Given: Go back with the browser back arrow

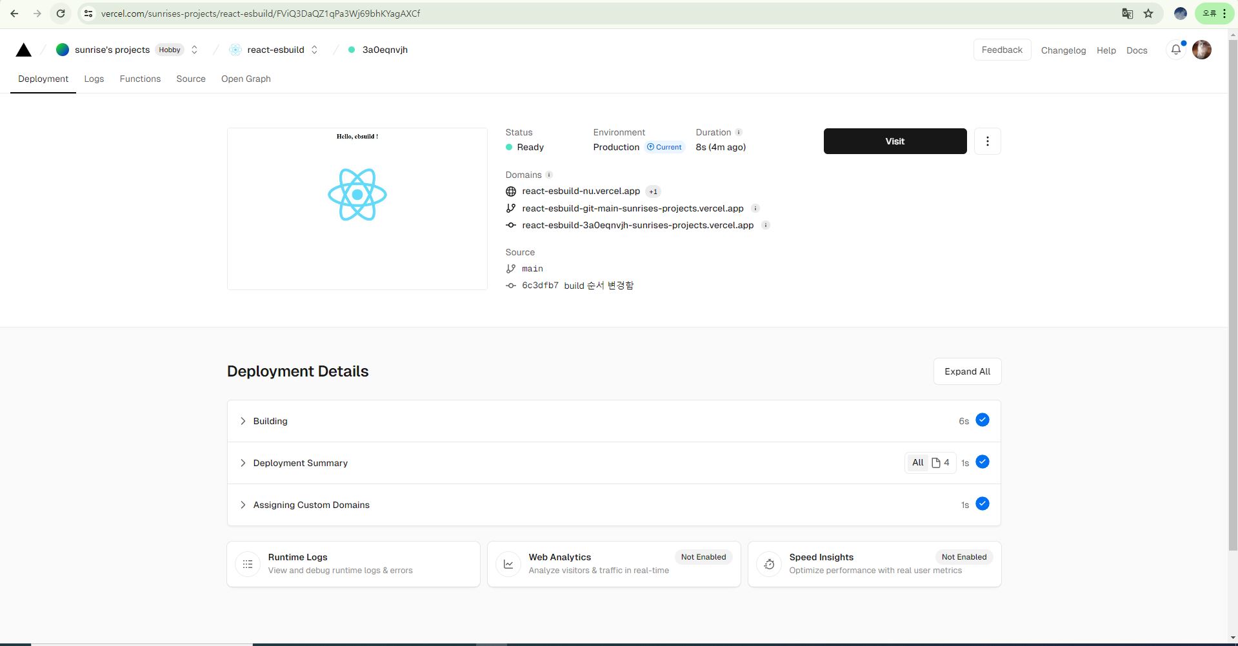Looking at the screenshot, I should coord(14,14).
